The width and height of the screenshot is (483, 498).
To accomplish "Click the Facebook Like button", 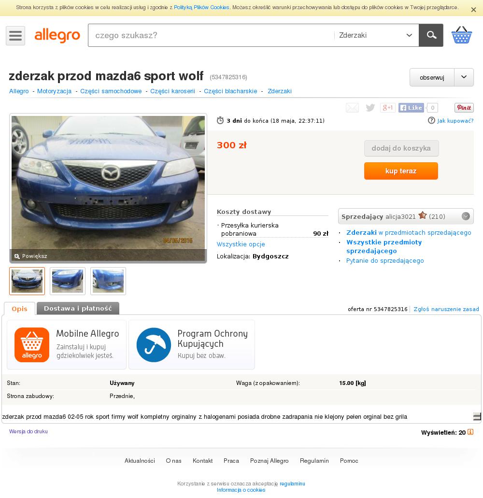I will 411,108.
